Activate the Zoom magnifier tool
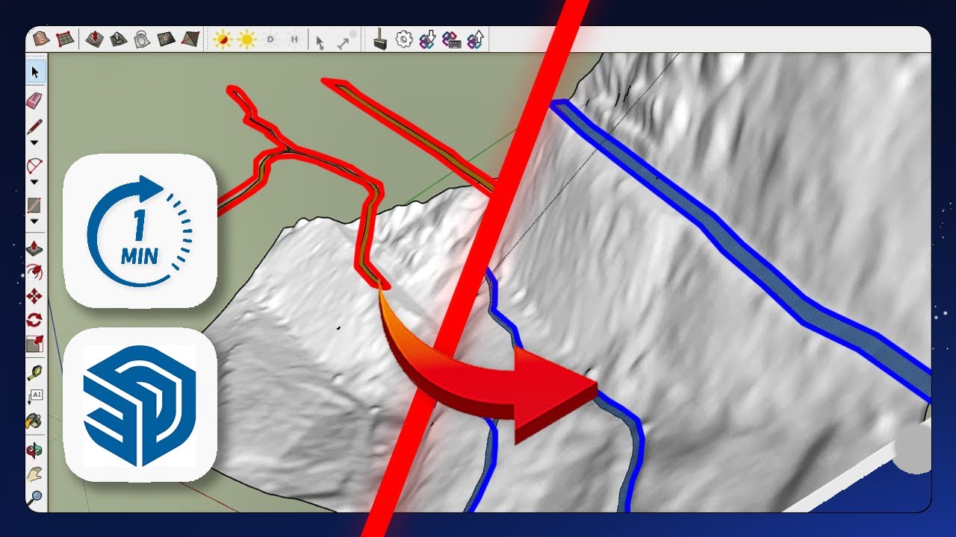The image size is (956, 537). [34, 497]
